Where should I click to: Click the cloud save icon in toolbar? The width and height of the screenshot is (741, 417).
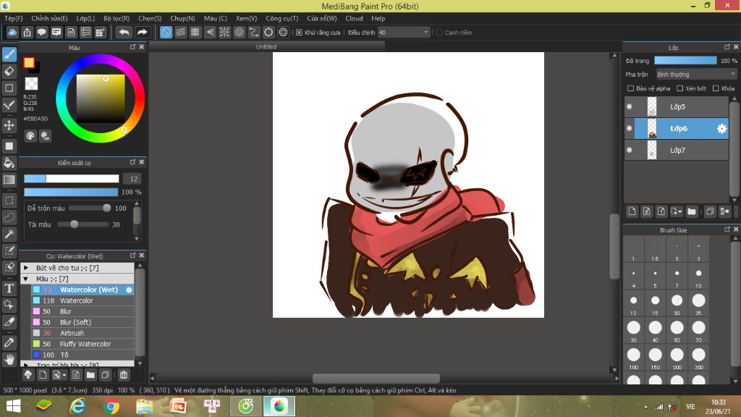pyautogui.click(x=12, y=32)
